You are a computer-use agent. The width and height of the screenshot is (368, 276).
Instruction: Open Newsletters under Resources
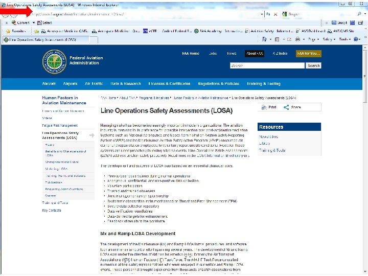click(x=269, y=136)
